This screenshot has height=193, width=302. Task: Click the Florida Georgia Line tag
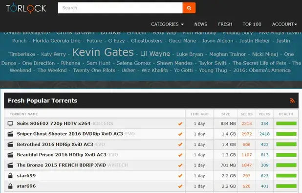click(x=56, y=41)
